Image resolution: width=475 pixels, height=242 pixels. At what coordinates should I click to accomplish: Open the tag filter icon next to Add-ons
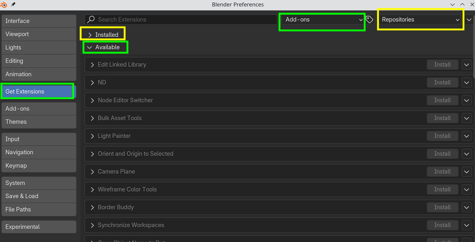pyautogui.click(x=370, y=19)
